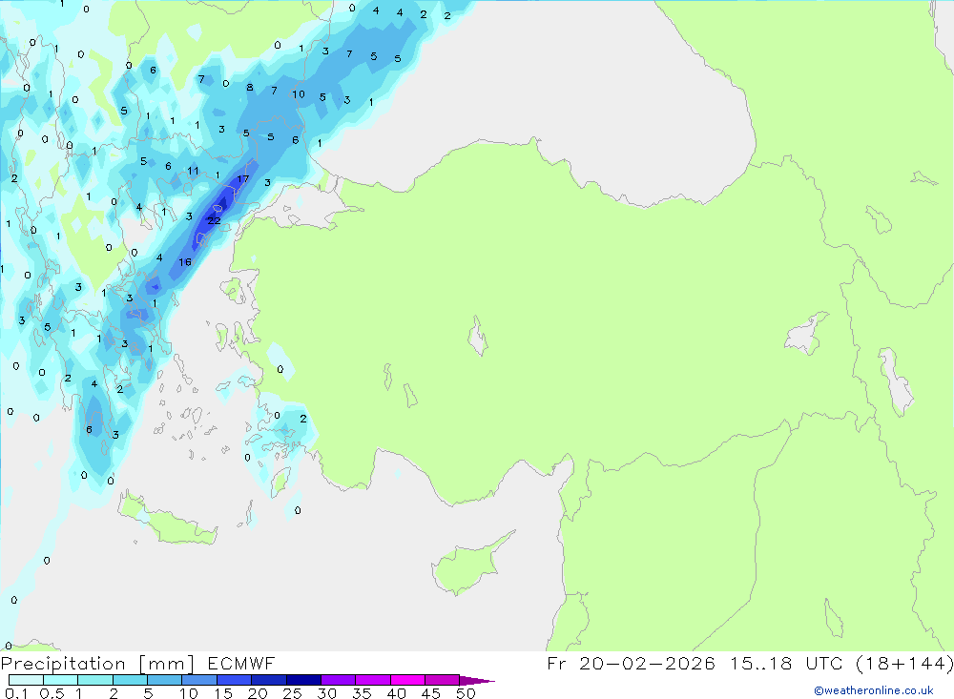Click the '16' precipitation value on the map
The height and width of the screenshot is (699, 954).
click(185, 262)
